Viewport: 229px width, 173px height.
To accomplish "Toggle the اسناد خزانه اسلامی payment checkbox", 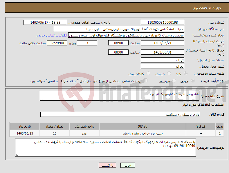I will 146,80.
